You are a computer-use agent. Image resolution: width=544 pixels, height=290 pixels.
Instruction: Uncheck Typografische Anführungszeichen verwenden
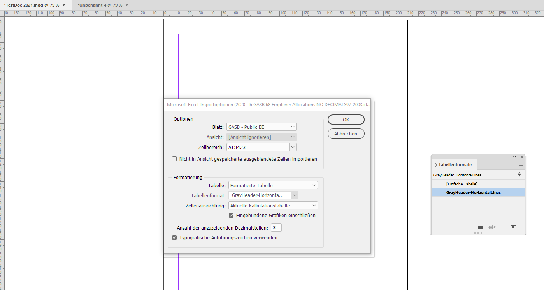[x=174, y=237]
